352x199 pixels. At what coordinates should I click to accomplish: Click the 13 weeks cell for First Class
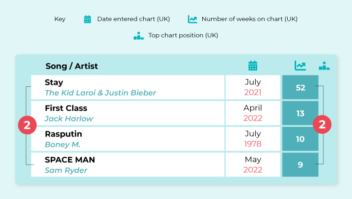[300, 113]
